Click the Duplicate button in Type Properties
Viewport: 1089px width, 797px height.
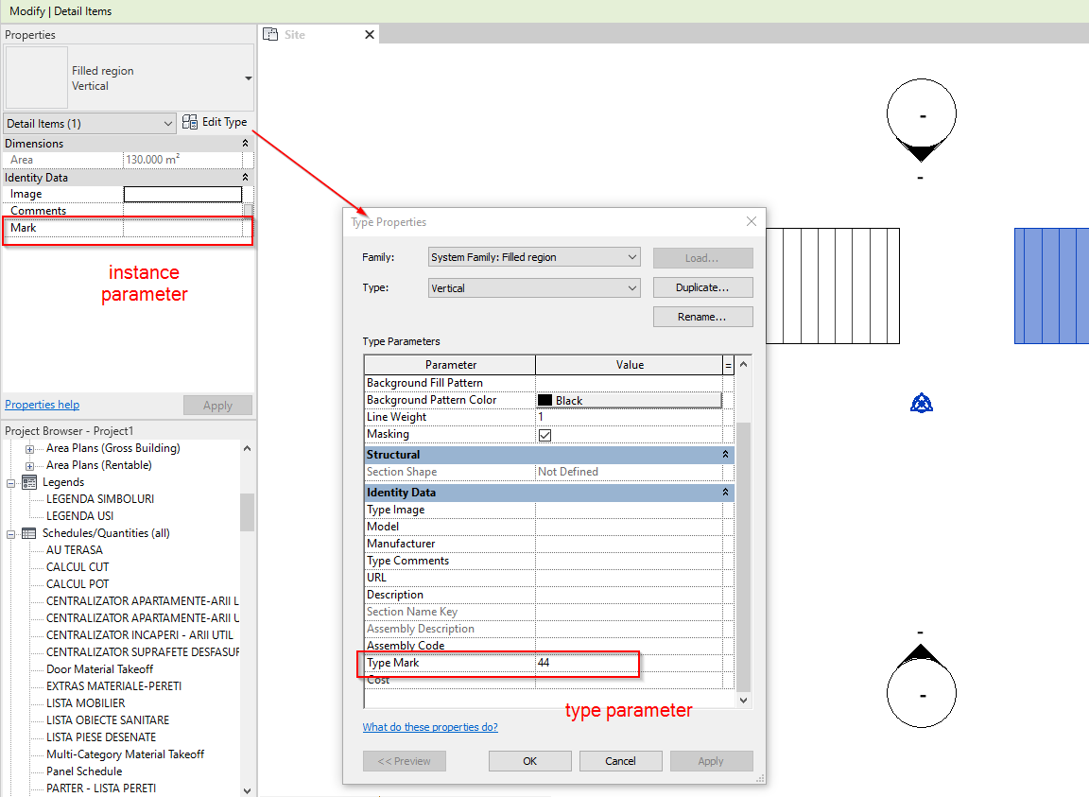point(702,286)
